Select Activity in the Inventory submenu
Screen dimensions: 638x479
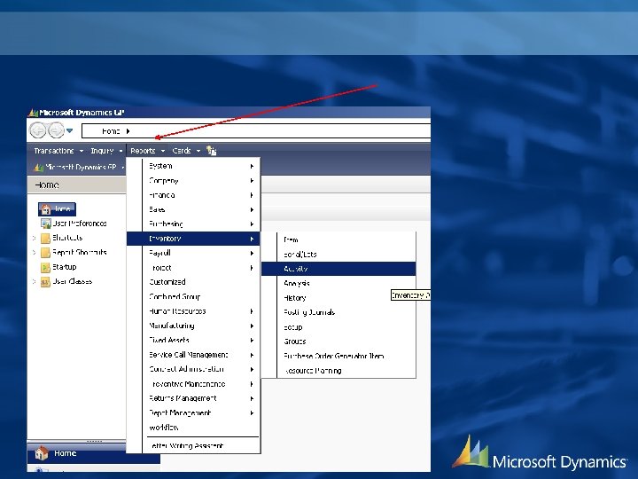(338, 269)
